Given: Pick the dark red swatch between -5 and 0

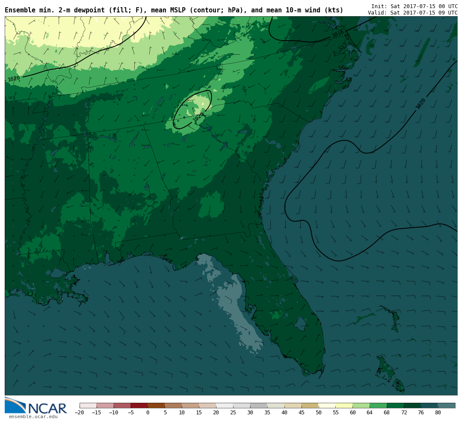Looking at the screenshot, I should pyautogui.click(x=139, y=405).
